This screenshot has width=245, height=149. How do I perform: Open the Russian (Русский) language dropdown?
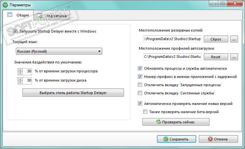point(59,51)
